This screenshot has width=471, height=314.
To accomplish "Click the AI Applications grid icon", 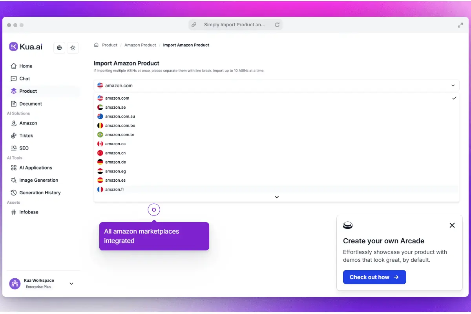I will 14,168.
